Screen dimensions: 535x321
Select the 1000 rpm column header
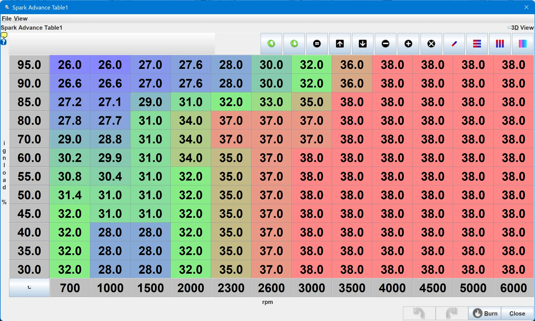coord(110,288)
